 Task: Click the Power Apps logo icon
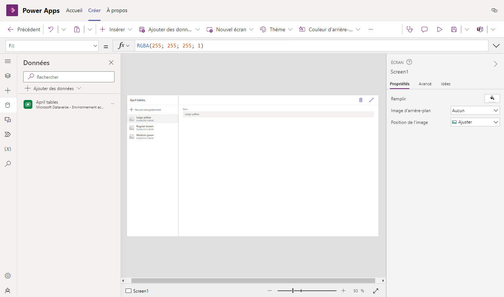12,10
